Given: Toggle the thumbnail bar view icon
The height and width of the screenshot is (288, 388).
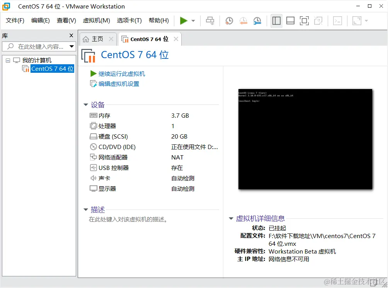Looking at the screenshot, I should pyautogui.click(x=290, y=21).
